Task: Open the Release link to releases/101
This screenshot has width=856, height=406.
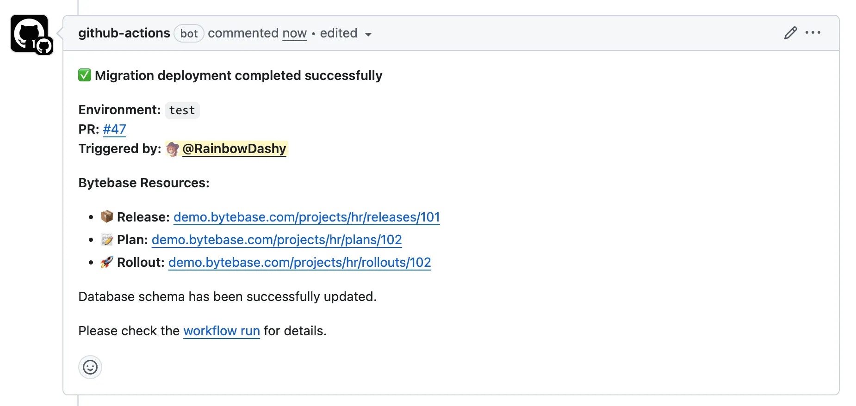Action: click(x=306, y=216)
